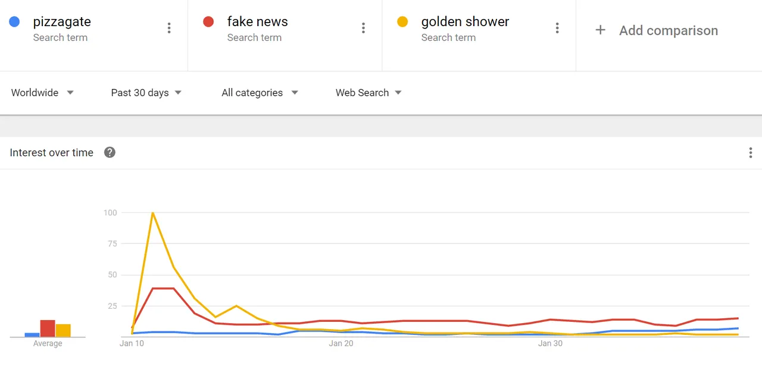Screen dimensions: 762x370
Task: Edit the golden shower search term
Action: click(x=465, y=22)
